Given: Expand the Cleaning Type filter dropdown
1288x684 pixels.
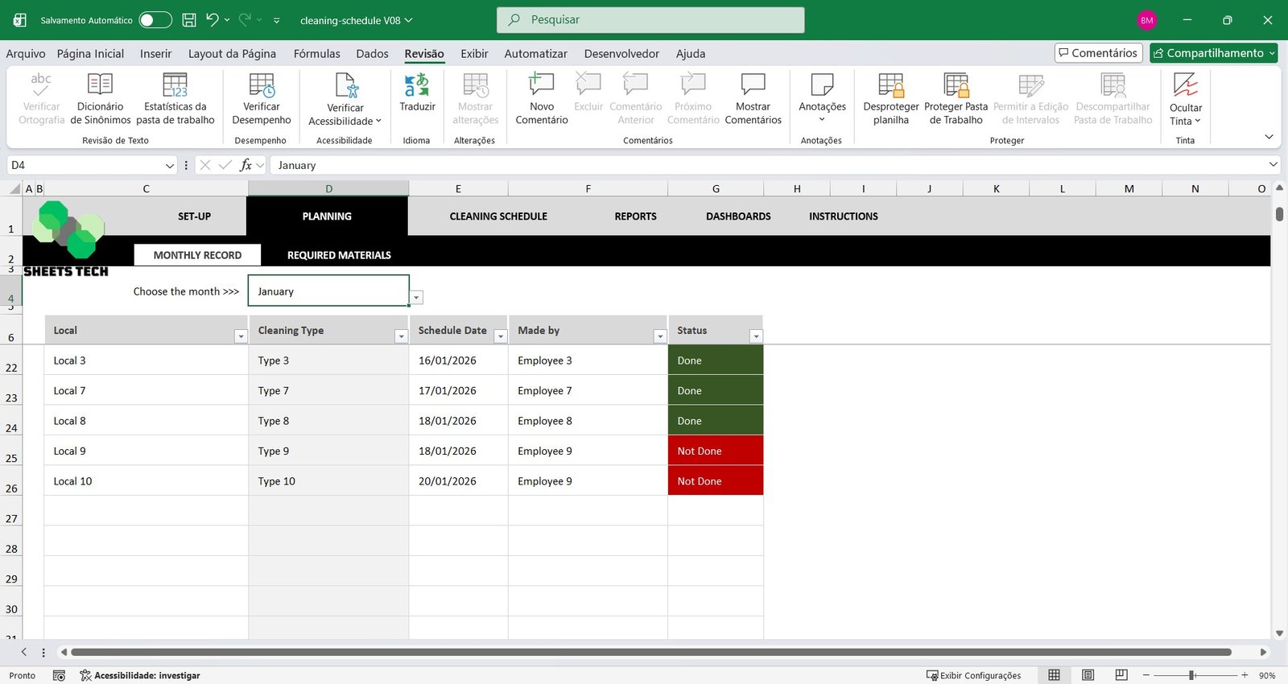Looking at the screenshot, I should click(x=401, y=336).
